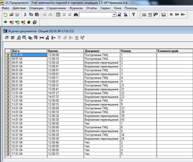Open the Действия menu
This screenshot has height=162, width=193.
pos(19,8)
